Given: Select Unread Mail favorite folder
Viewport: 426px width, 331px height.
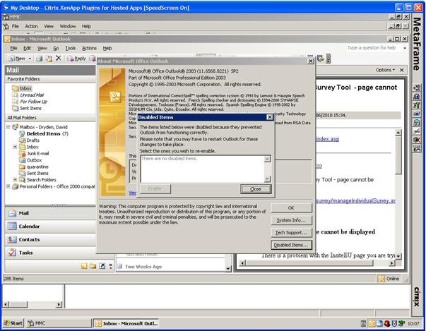Looking at the screenshot, I should coord(28,95).
